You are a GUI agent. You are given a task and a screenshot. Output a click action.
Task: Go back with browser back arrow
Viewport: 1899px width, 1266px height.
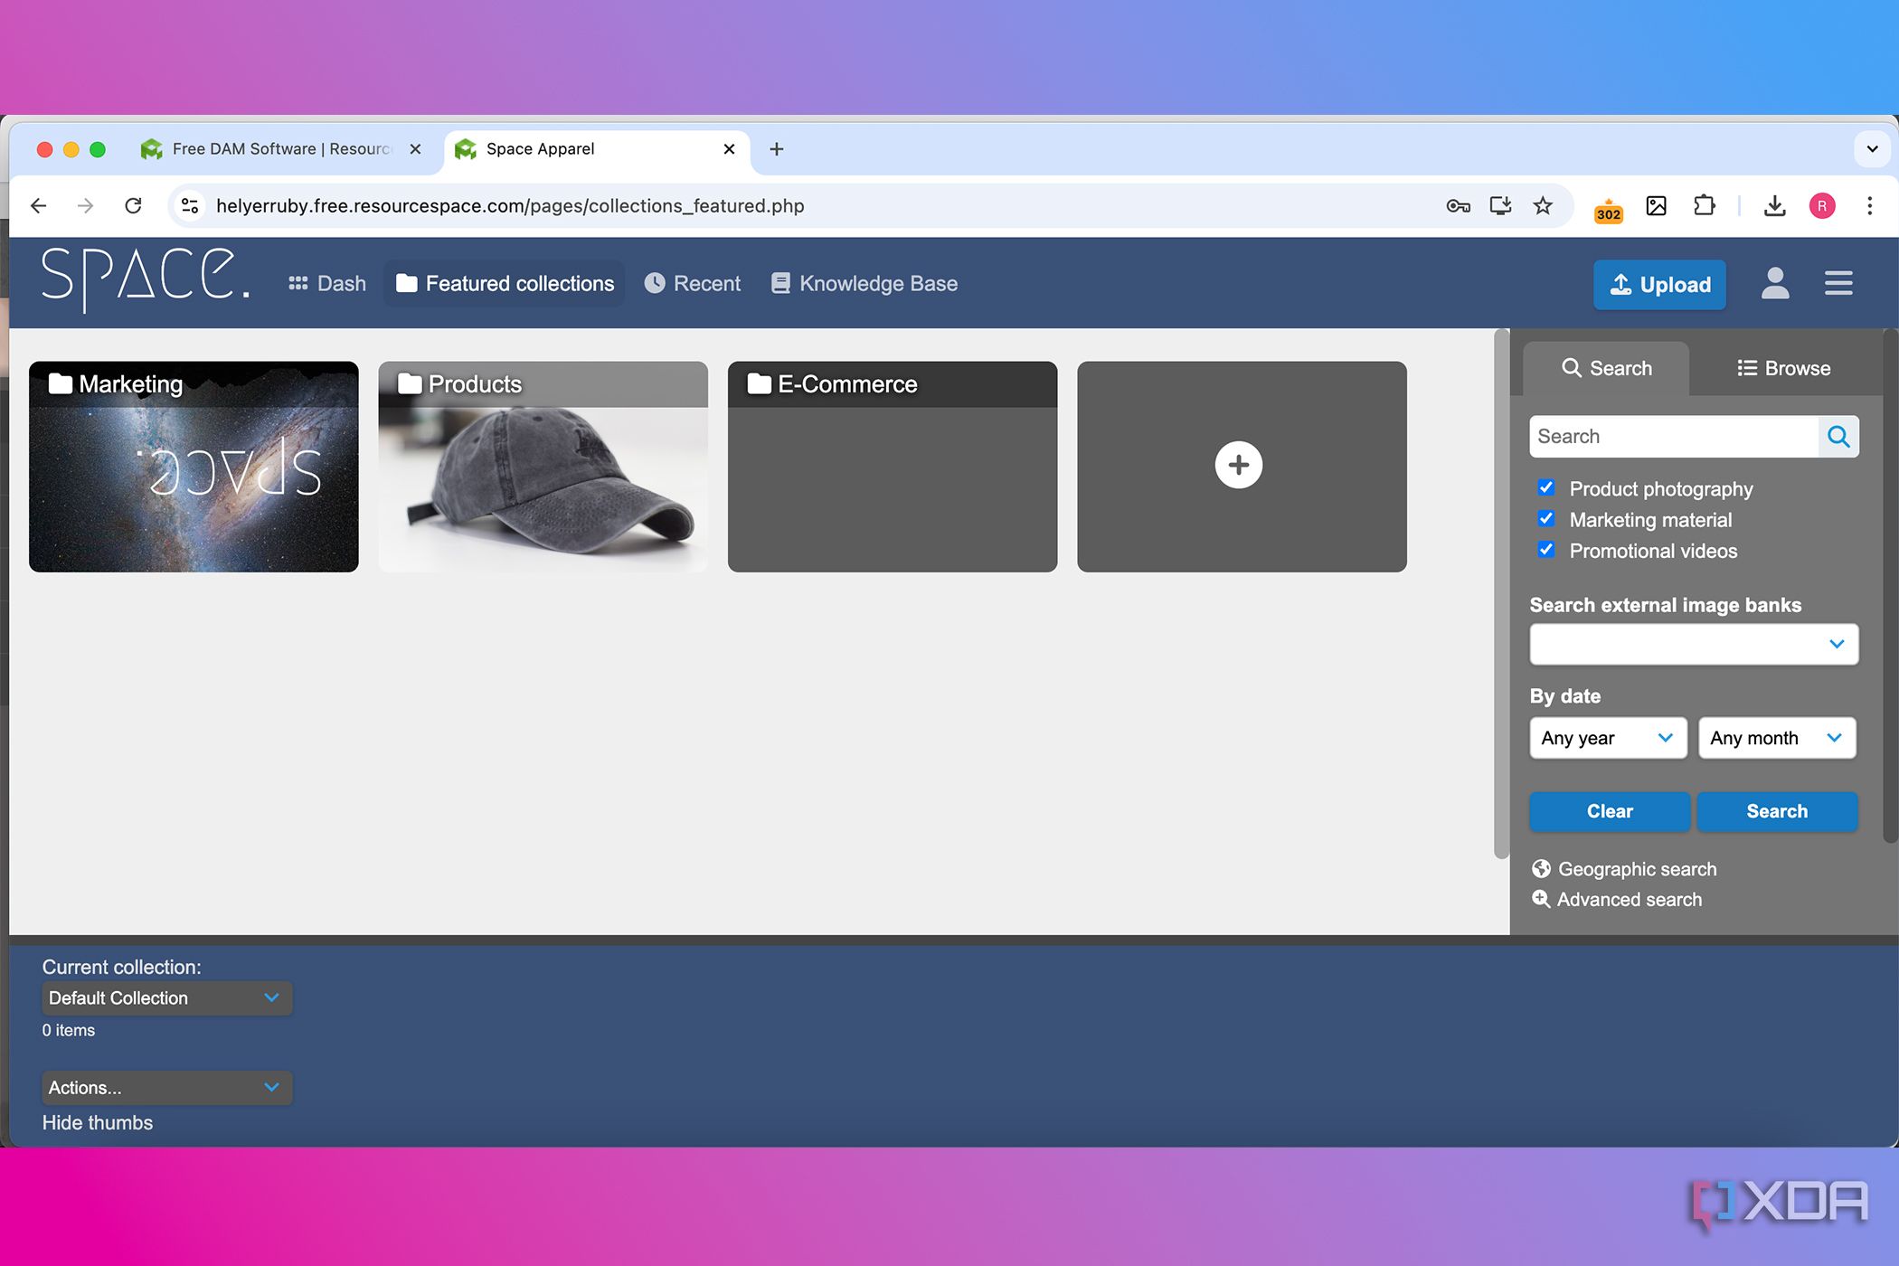coord(38,206)
